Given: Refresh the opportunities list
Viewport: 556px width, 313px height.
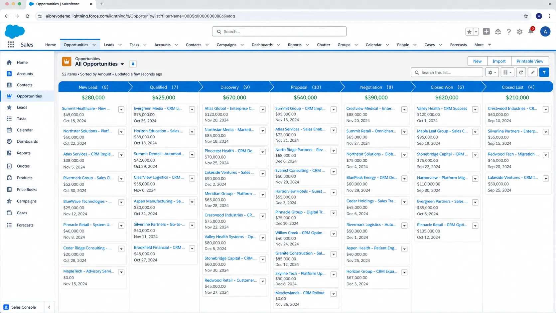Looking at the screenshot, I should [x=521, y=73].
